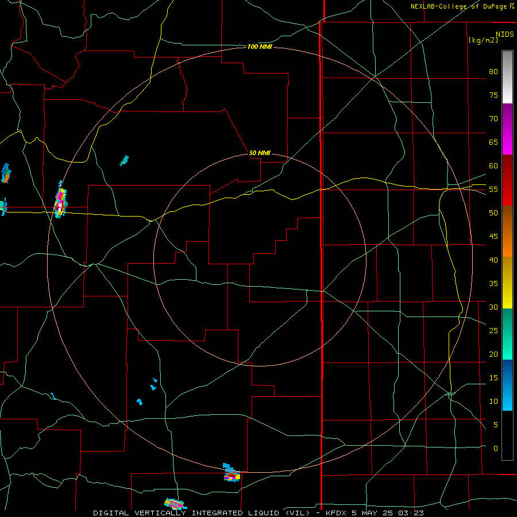Click the 25 value on the color scale
The width and height of the screenshot is (517, 517).
coord(493,331)
